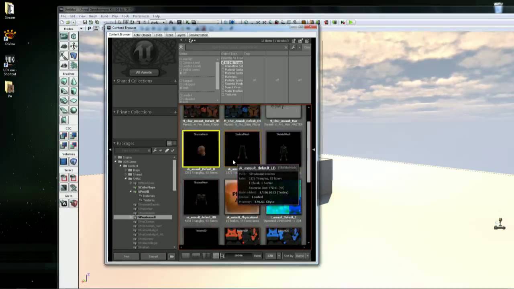Click the green Play in Editor arrow
This screenshot has height=289, width=514.
tap(351, 22)
